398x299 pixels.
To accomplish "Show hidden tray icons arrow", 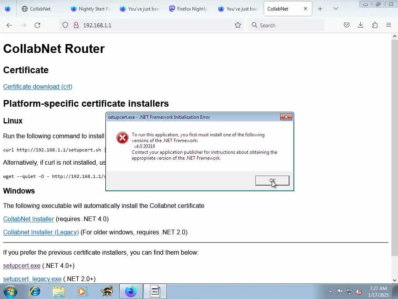I will pyautogui.click(x=330, y=292).
